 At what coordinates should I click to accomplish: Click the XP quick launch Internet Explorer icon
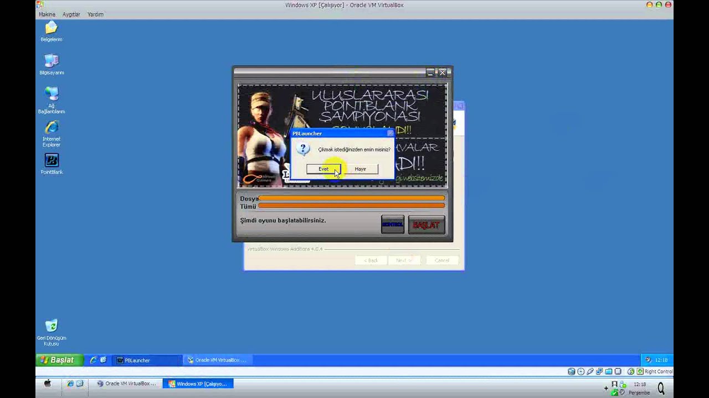point(93,360)
